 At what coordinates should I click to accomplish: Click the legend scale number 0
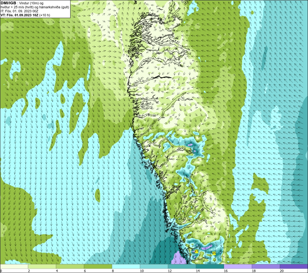pyautogui.click(x=1, y=271)
